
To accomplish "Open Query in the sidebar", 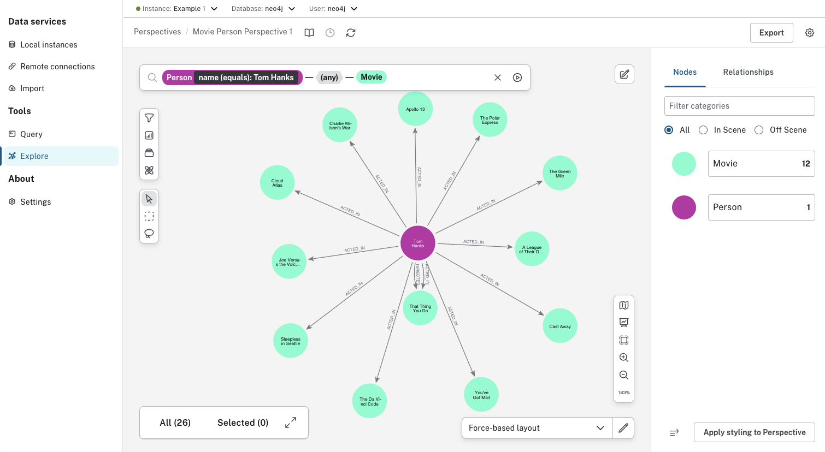I will (31, 134).
